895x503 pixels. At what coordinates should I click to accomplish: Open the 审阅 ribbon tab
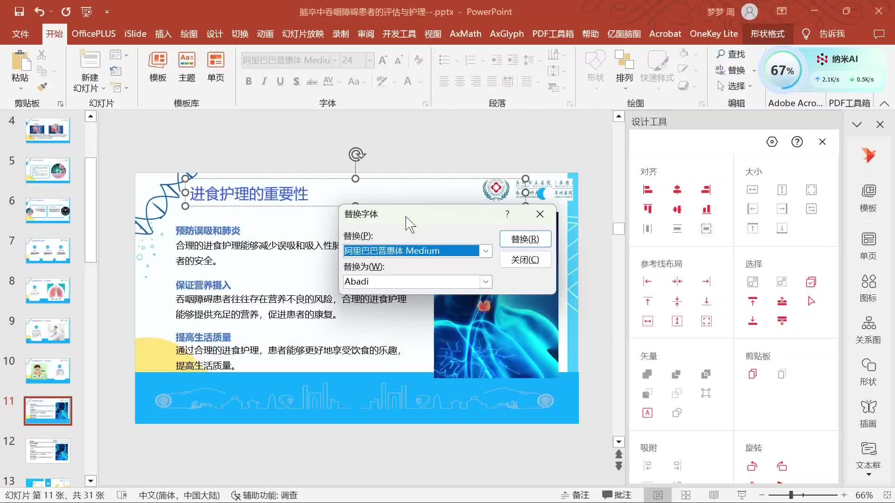click(x=365, y=34)
